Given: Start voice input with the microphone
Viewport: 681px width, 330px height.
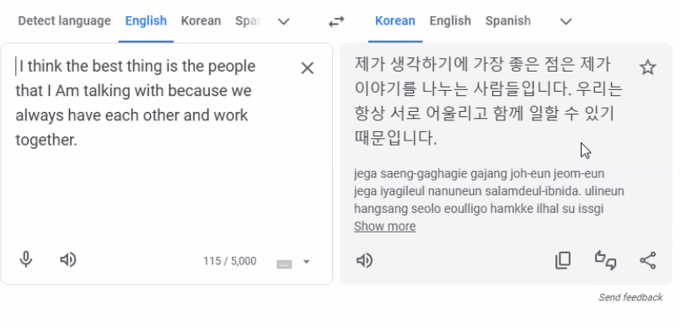Looking at the screenshot, I should pos(25,259).
